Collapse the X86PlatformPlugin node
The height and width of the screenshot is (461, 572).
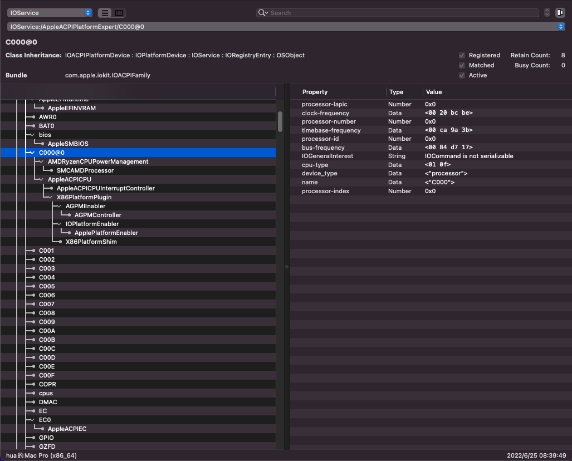tap(50, 197)
